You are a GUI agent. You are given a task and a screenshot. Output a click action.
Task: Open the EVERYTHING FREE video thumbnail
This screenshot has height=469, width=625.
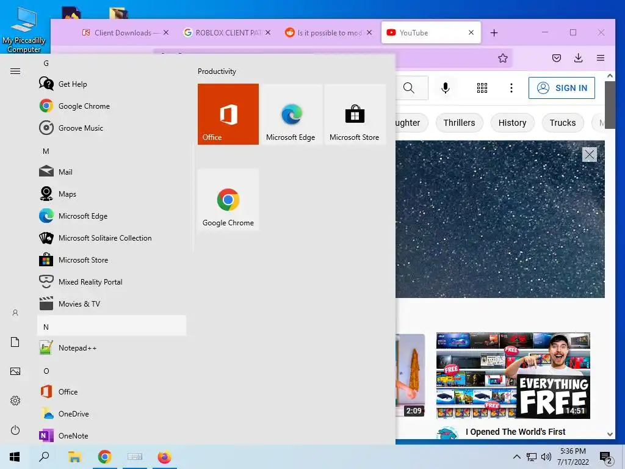(x=513, y=376)
